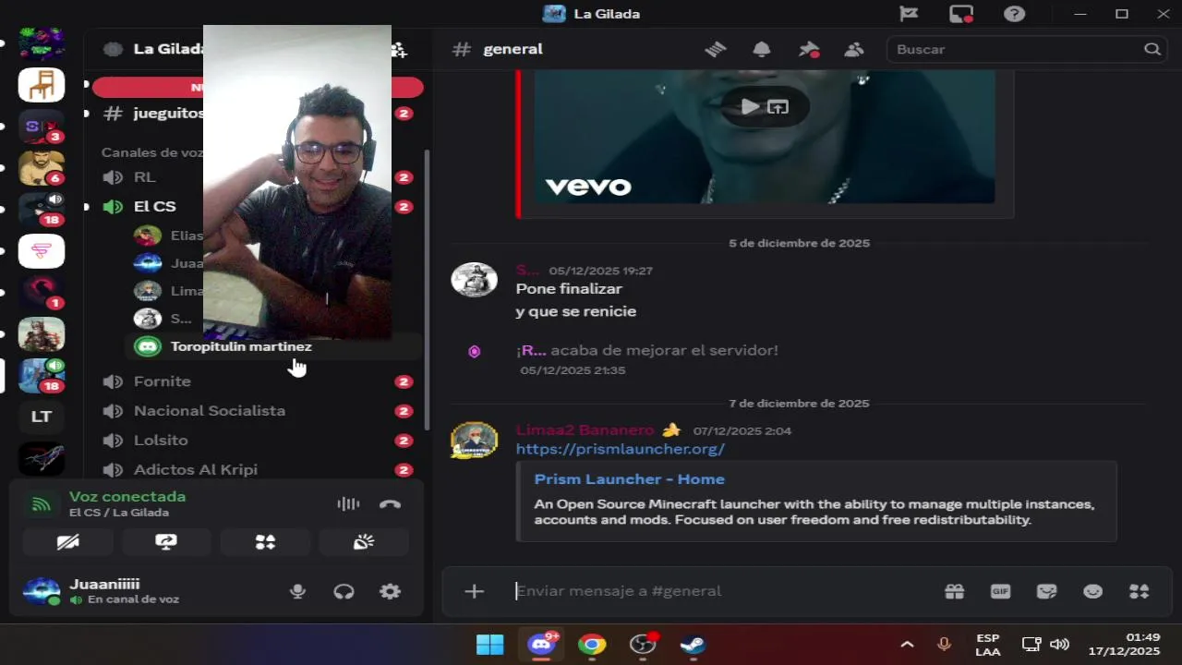Open the gift icon in message bar

click(954, 591)
